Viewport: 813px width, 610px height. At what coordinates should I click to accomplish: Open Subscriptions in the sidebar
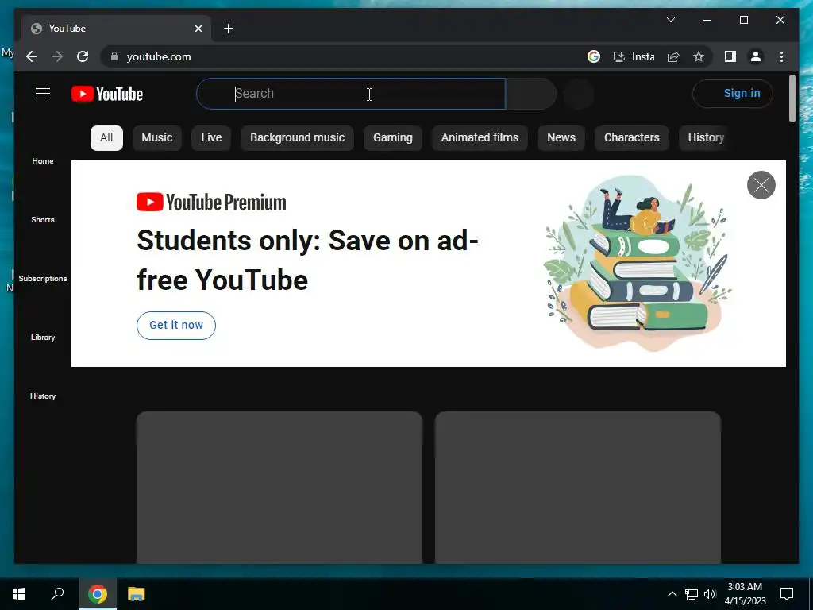[x=43, y=279]
